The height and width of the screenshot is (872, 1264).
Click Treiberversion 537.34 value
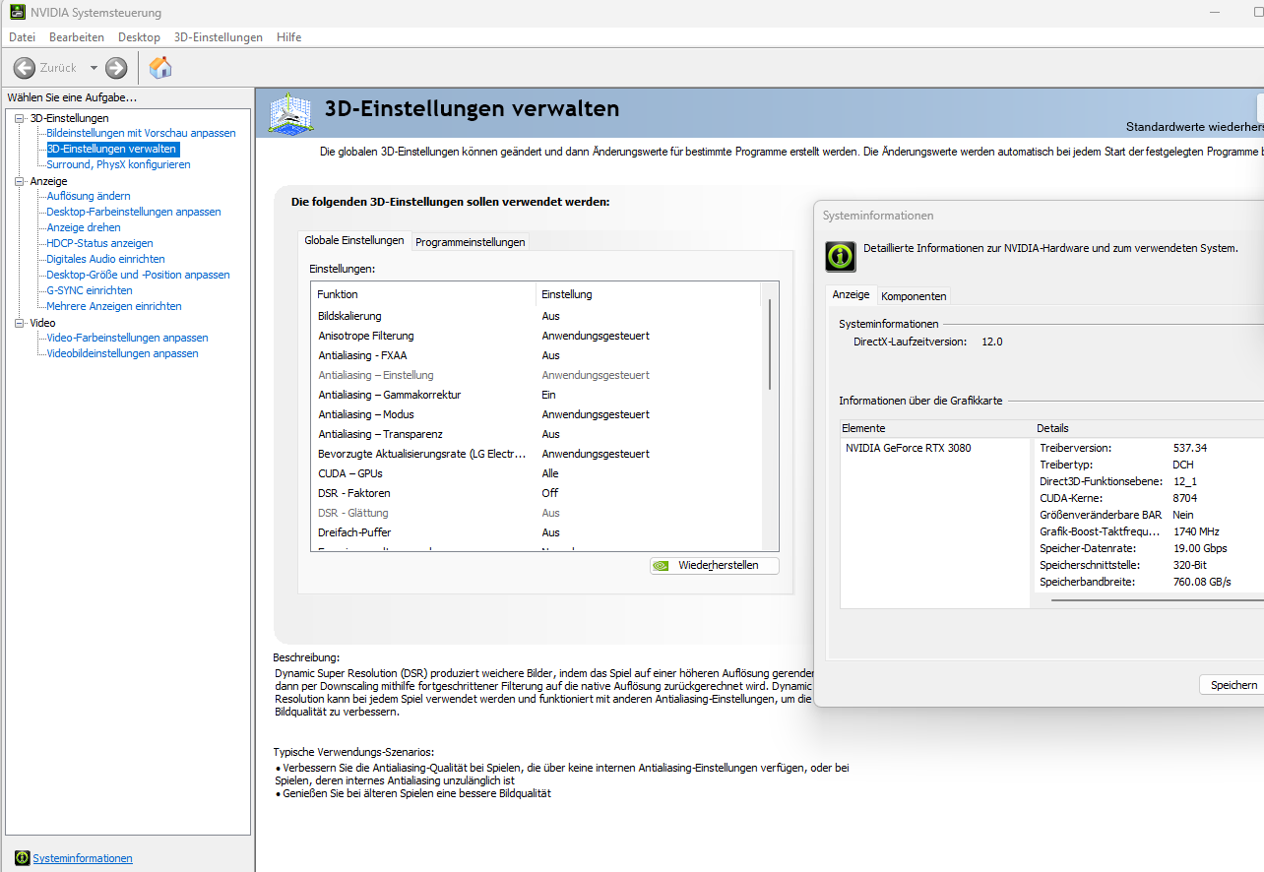1189,448
